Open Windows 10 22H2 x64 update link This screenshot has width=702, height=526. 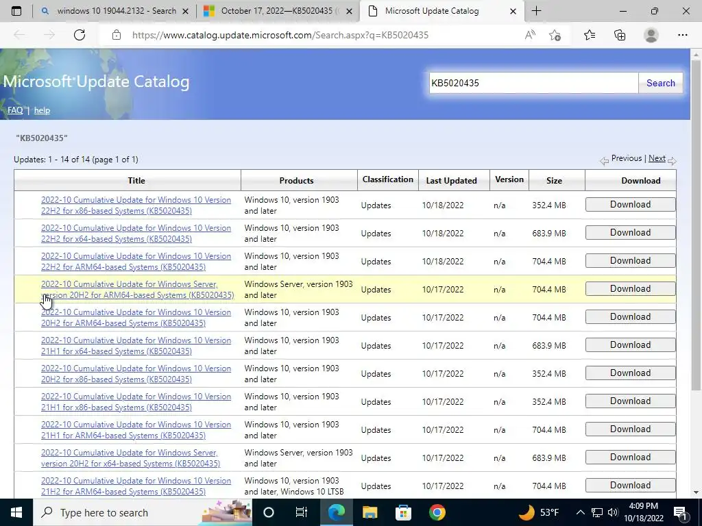tap(136, 234)
